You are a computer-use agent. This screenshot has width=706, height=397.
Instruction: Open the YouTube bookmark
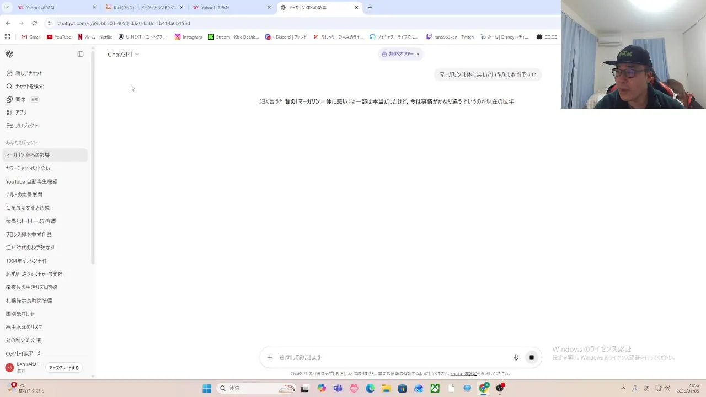[59, 37]
